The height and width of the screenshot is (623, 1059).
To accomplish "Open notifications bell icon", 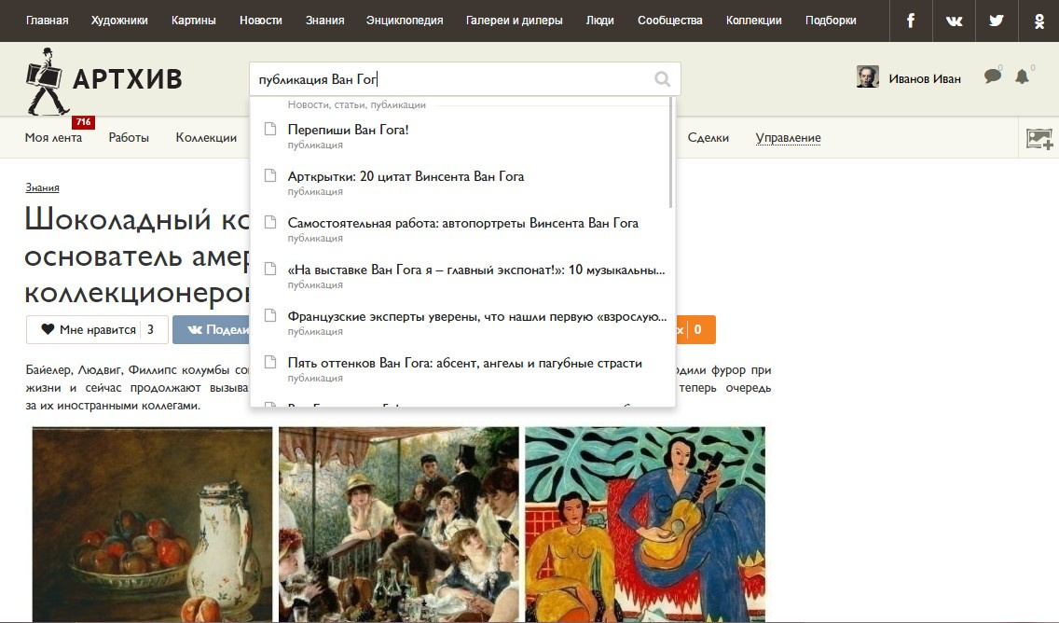I will pyautogui.click(x=1023, y=77).
